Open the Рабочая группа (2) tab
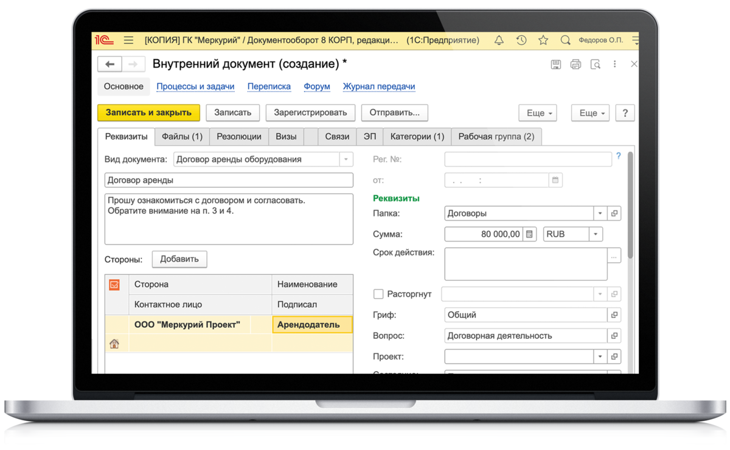The height and width of the screenshot is (450, 730). tap(496, 137)
